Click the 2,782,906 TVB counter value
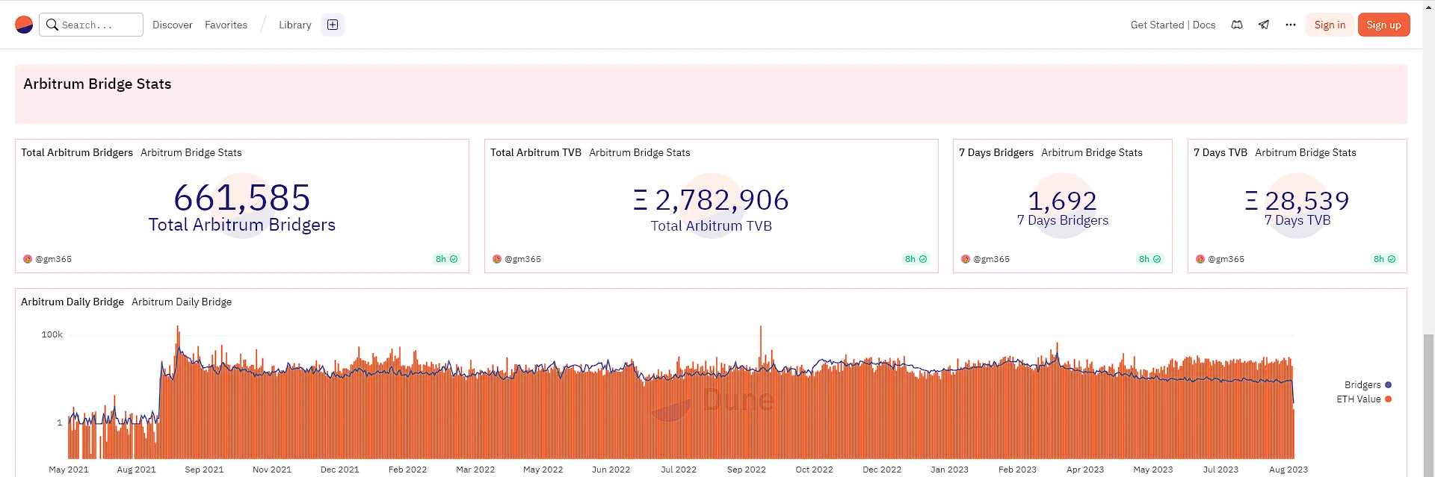This screenshot has width=1435, height=477. (x=712, y=200)
